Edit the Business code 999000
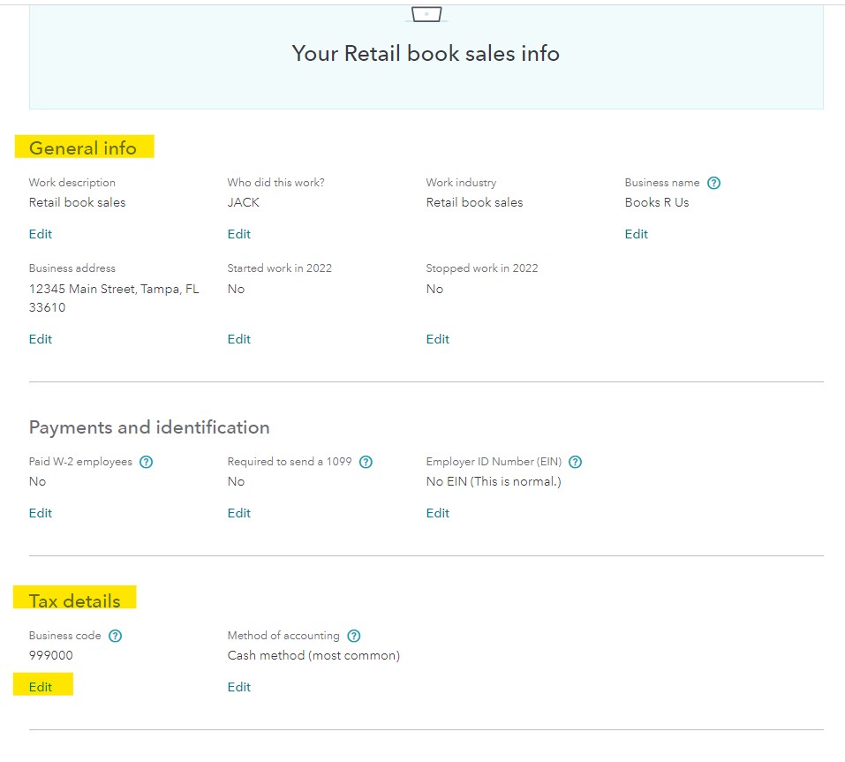 [41, 687]
